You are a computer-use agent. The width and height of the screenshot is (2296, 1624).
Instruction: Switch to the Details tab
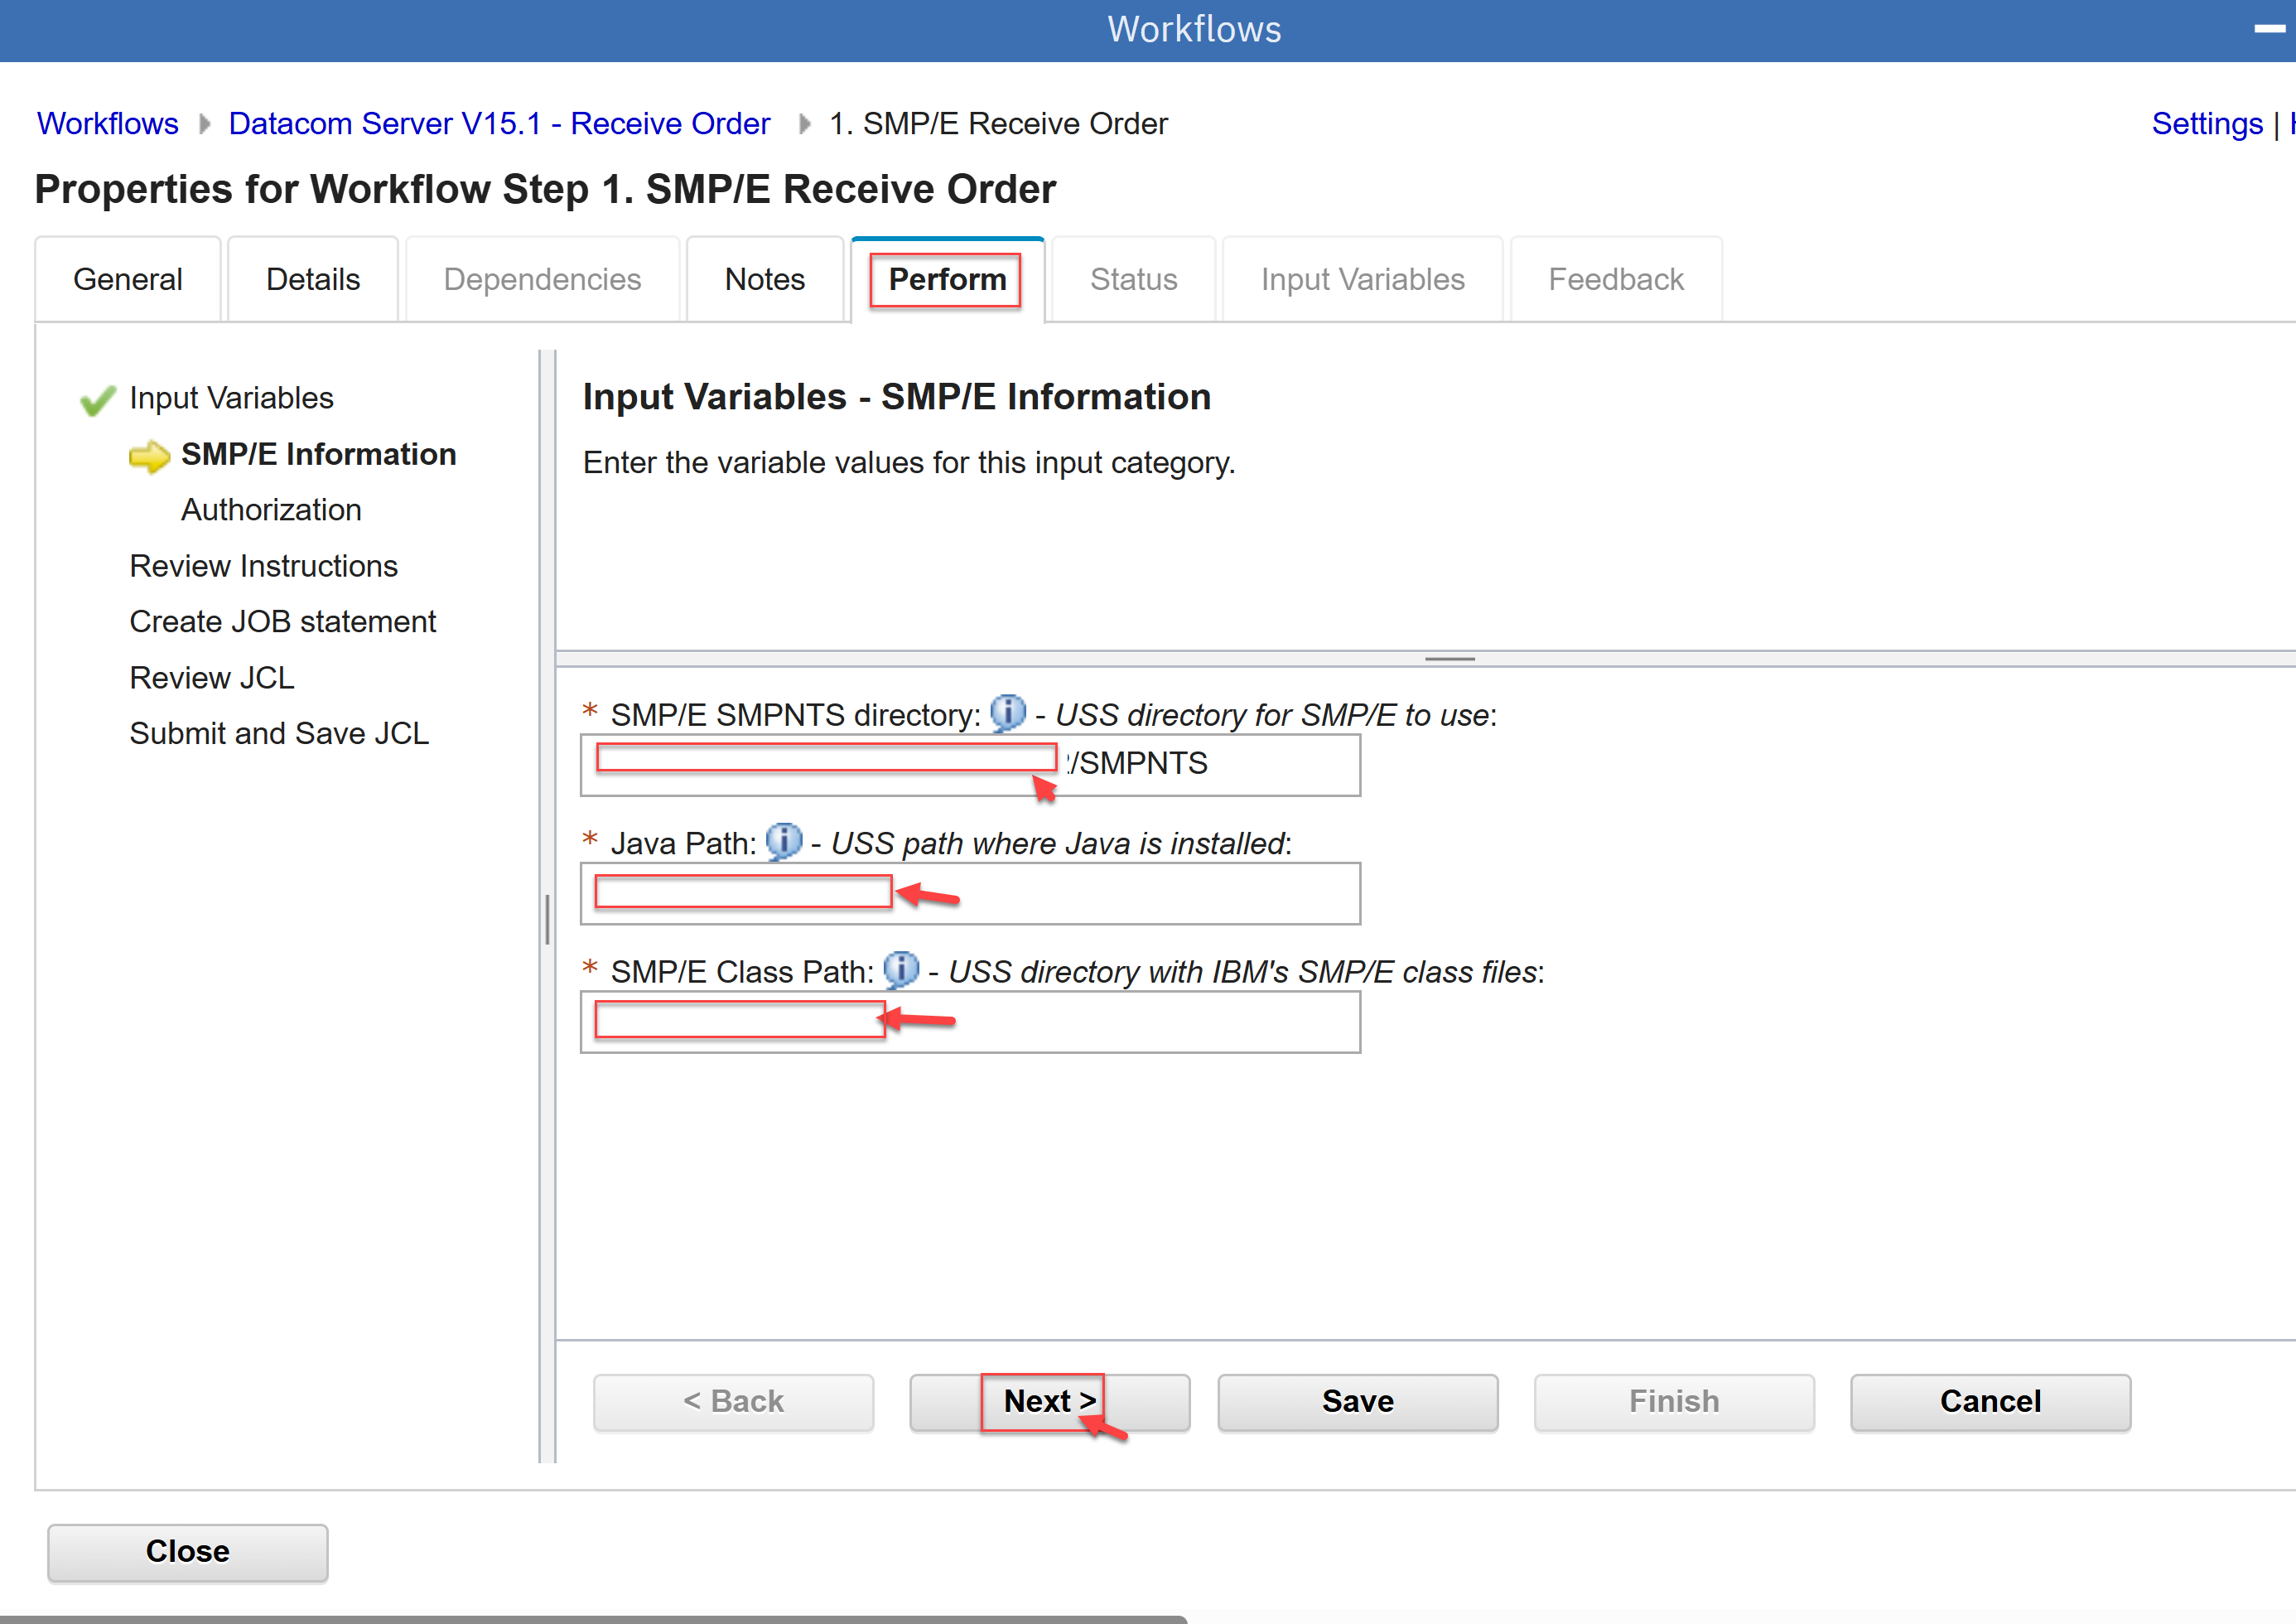click(x=312, y=279)
